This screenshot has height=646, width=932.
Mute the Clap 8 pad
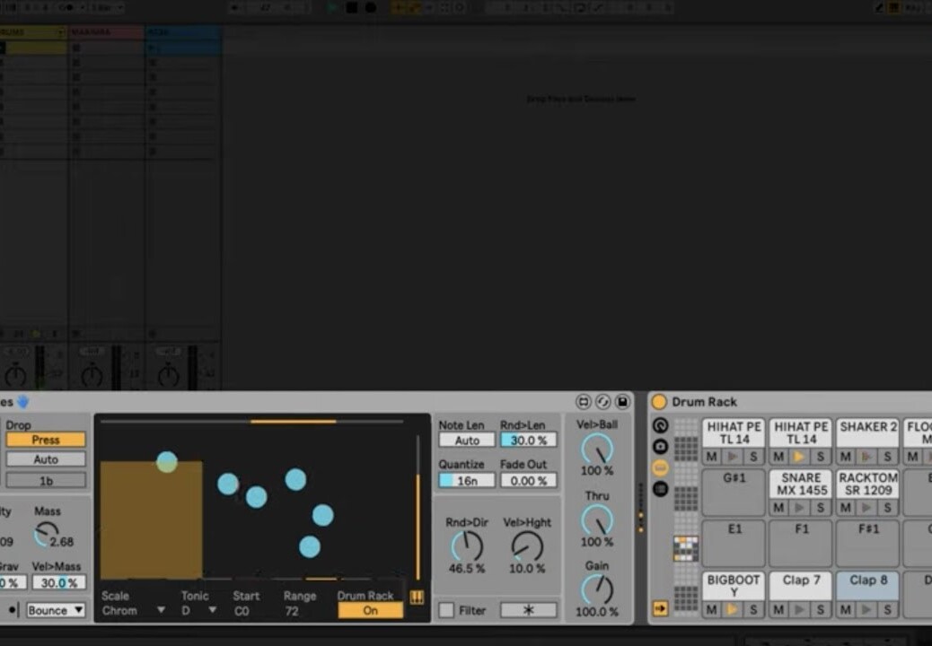point(846,610)
